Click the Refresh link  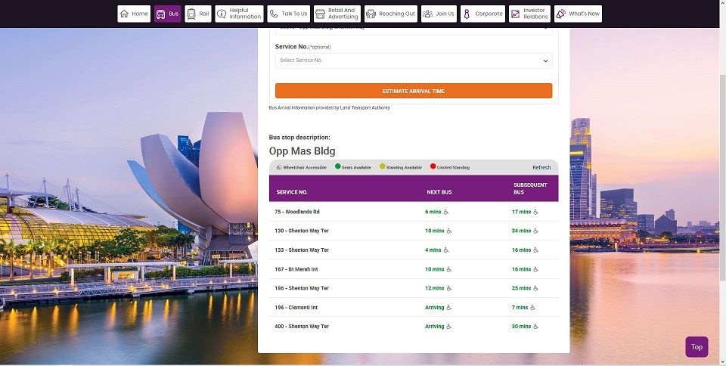(541, 168)
